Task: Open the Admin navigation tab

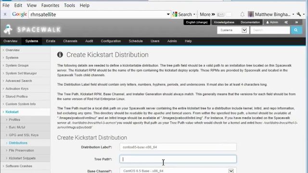Action: (172, 41)
